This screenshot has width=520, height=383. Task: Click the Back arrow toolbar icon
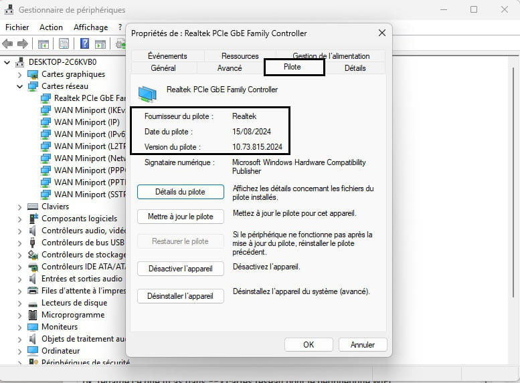(7, 43)
